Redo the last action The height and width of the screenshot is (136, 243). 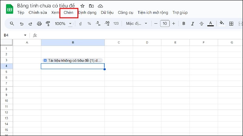click(x=30, y=24)
